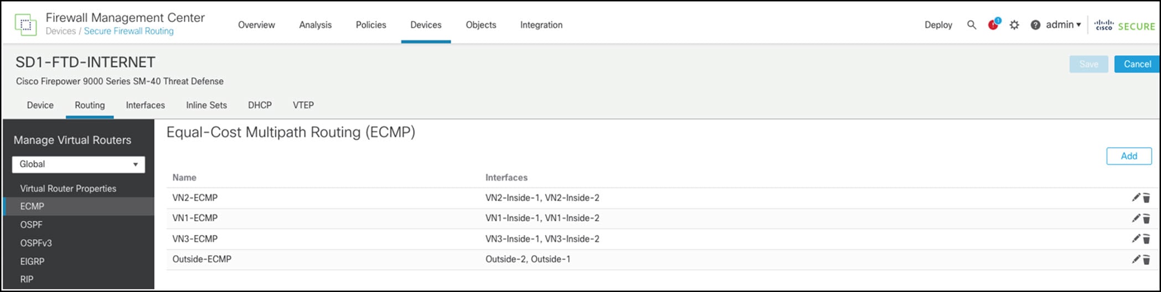
Task: Open the Global virtual router dropdown
Action: click(79, 164)
